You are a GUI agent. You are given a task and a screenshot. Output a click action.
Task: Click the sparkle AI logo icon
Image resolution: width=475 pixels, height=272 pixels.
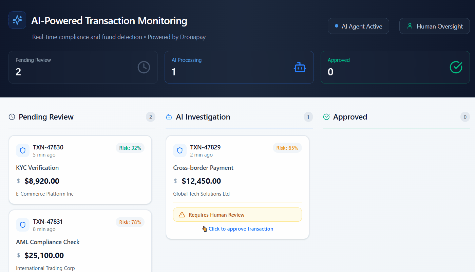coord(17,20)
